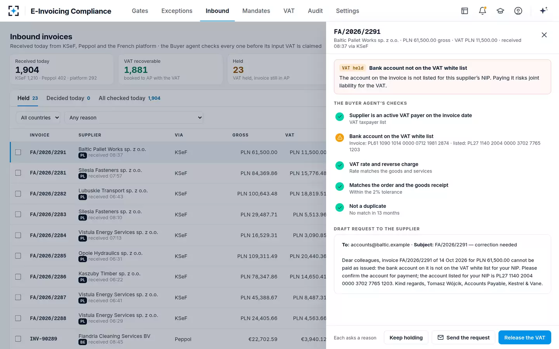559x349 pixels.
Task: Switch to the Gates tab
Action: point(140,11)
